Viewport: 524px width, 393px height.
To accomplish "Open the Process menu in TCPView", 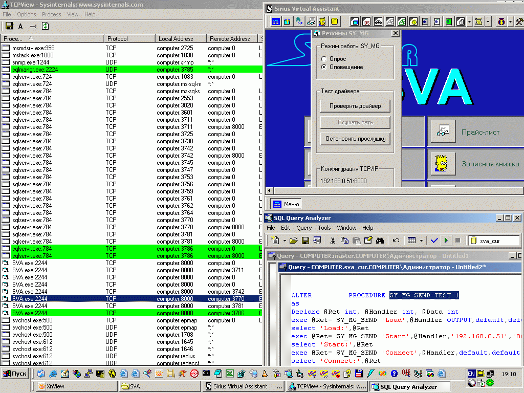I will click(x=52, y=14).
